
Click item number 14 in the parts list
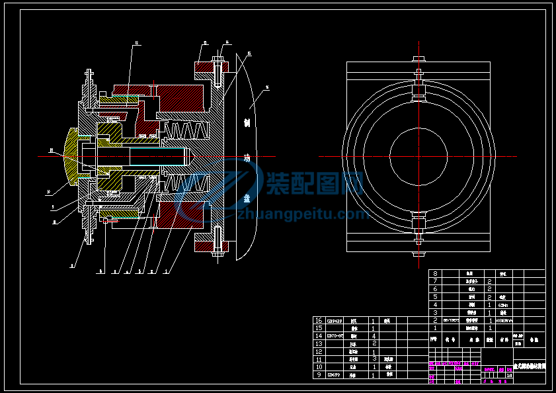click(319, 336)
